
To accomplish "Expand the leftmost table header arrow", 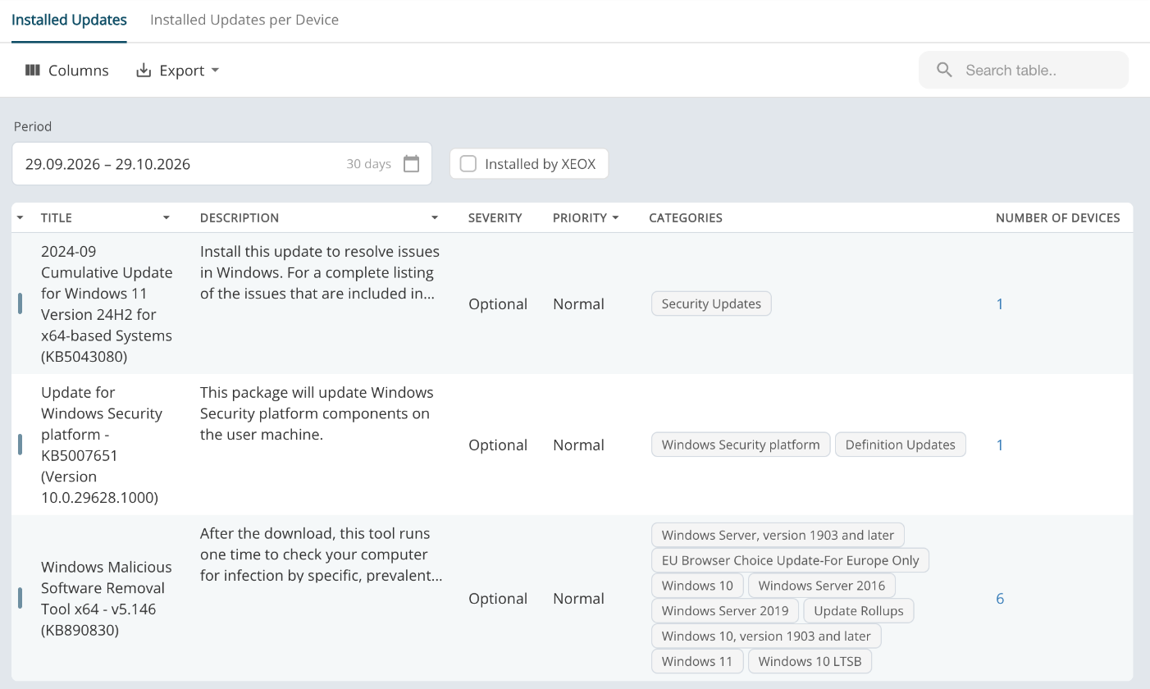I will point(21,218).
